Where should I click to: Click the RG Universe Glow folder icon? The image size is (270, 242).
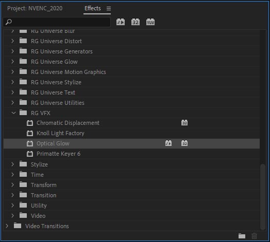point(23,61)
